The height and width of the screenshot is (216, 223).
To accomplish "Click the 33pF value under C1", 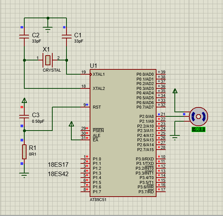I will click(79, 41).
